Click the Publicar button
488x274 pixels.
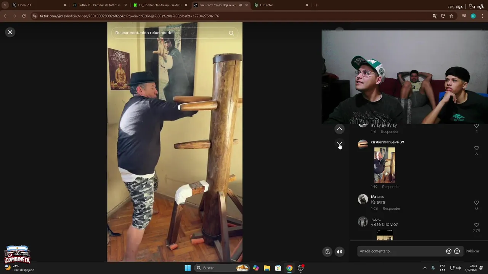[472, 251]
